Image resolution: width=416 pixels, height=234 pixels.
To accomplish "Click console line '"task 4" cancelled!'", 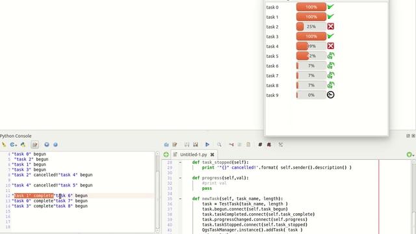I will click(x=35, y=185).
